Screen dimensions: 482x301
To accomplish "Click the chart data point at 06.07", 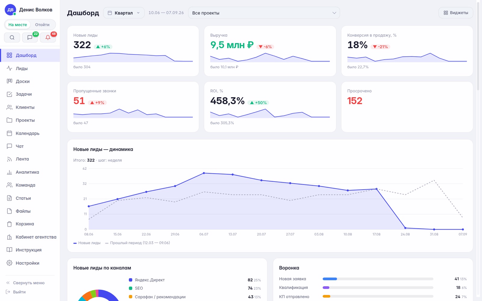I will click(204, 173).
